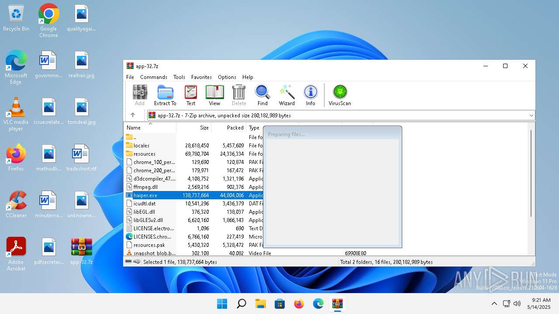Select the parent folder '..' entry
Viewport: 559px width, 314px height.
pyautogui.click(x=194, y=137)
